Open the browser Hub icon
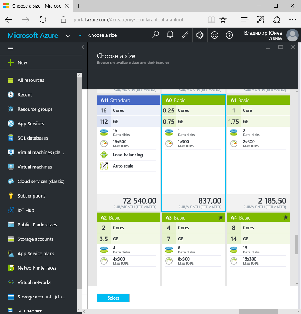The width and height of the screenshot is (301, 314). coord(245,19)
